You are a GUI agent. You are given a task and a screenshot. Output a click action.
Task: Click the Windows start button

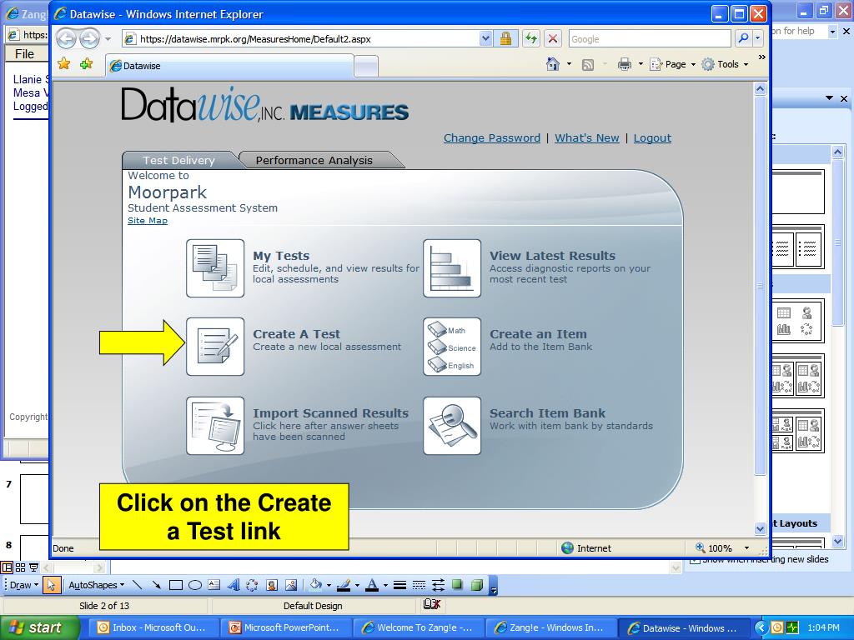[x=38, y=627]
